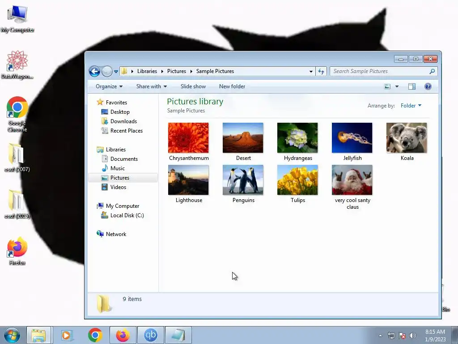Open the view options dropdown arrow
Screen dimensions: 458x344
coord(397,86)
